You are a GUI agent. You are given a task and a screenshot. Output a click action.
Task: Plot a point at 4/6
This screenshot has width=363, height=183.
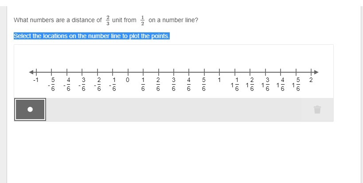(189, 72)
